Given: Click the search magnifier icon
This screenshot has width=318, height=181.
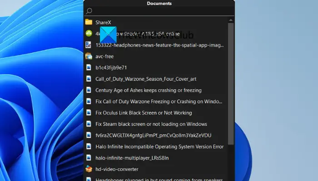Looking at the screenshot, I should point(89,11).
